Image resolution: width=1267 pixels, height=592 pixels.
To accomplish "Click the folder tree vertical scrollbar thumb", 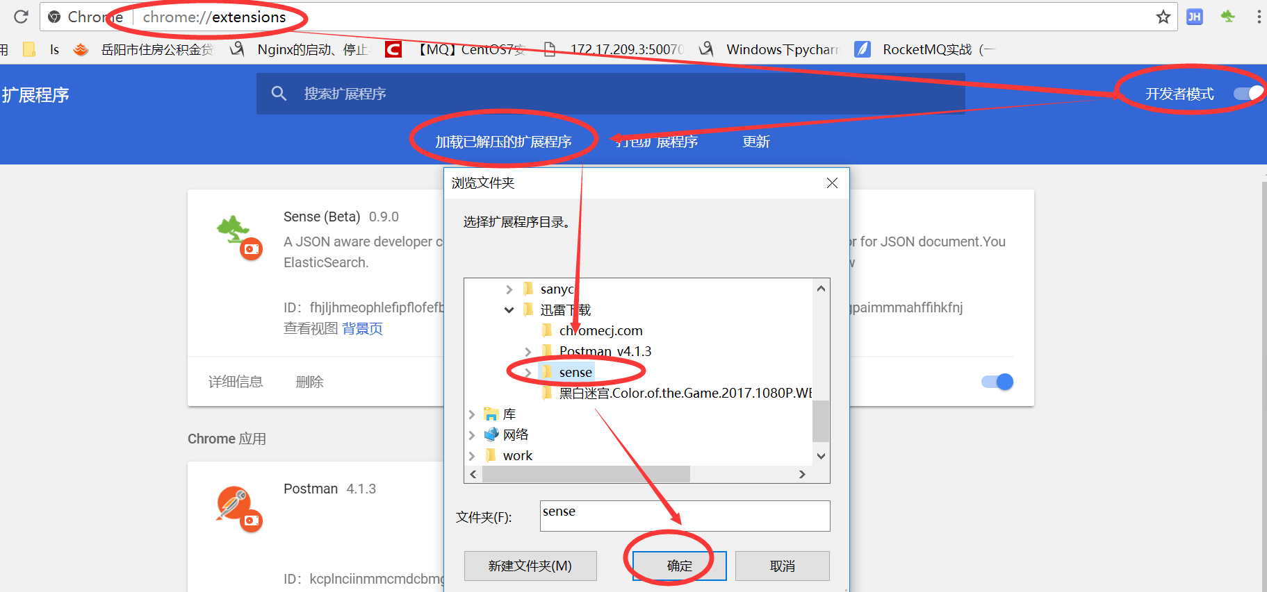I will tap(821, 421).
